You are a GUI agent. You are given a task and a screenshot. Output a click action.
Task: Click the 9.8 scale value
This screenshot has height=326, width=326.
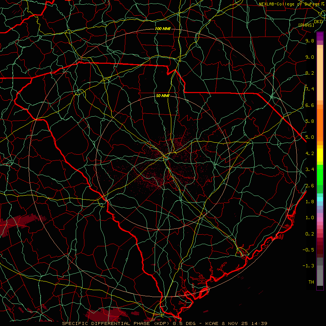[310, 41]
